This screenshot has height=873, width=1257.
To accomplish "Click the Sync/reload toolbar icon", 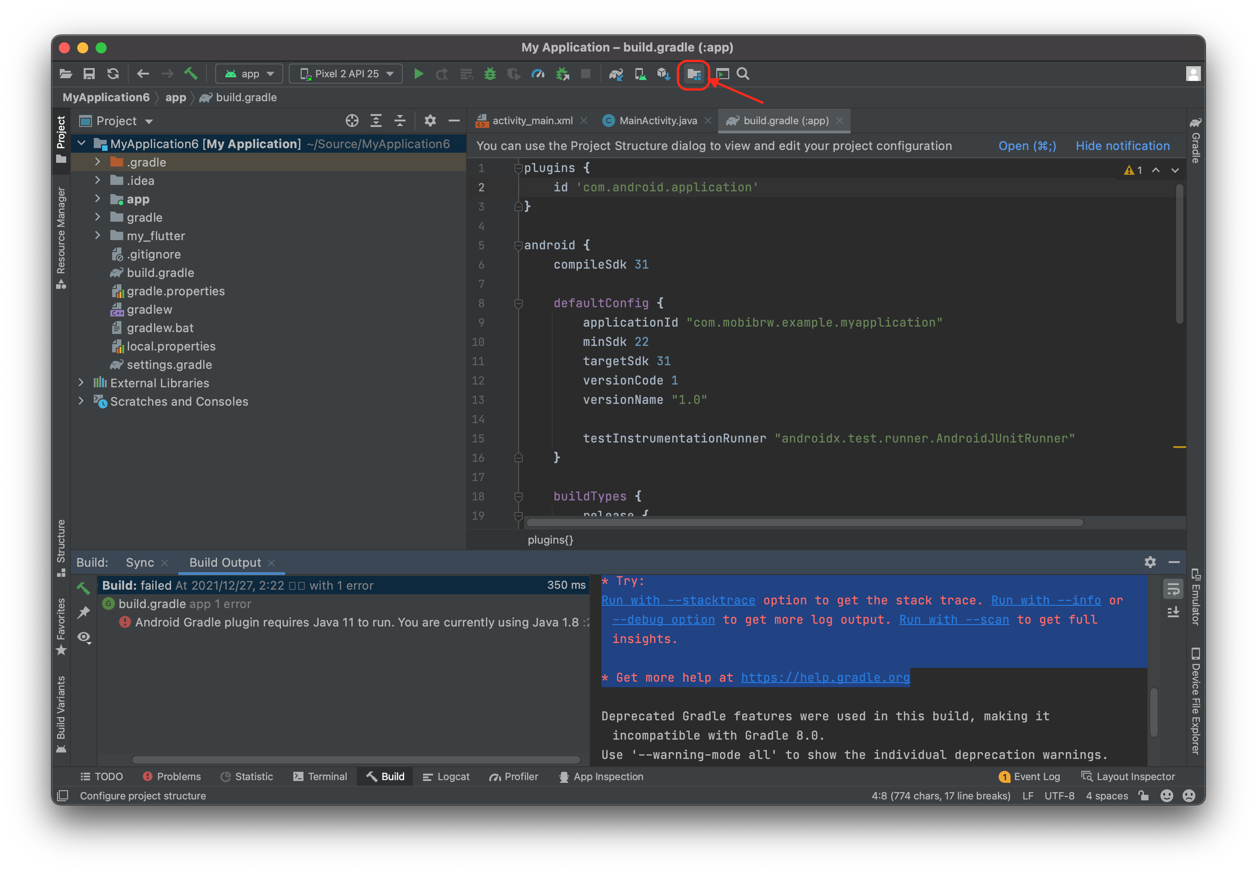I will click(113, 74).
